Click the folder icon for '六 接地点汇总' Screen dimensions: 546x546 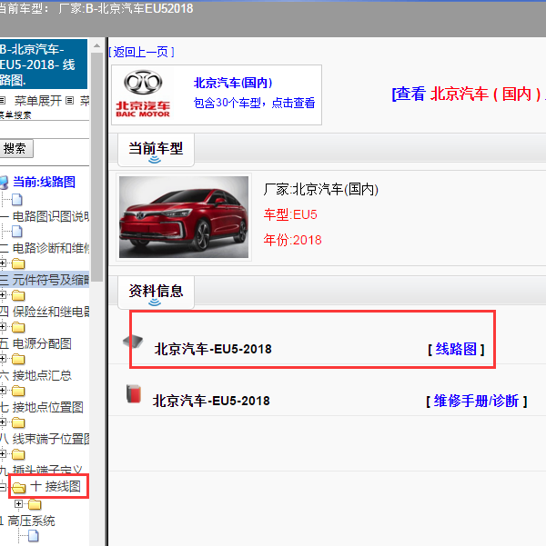click(x=18, y=359)
